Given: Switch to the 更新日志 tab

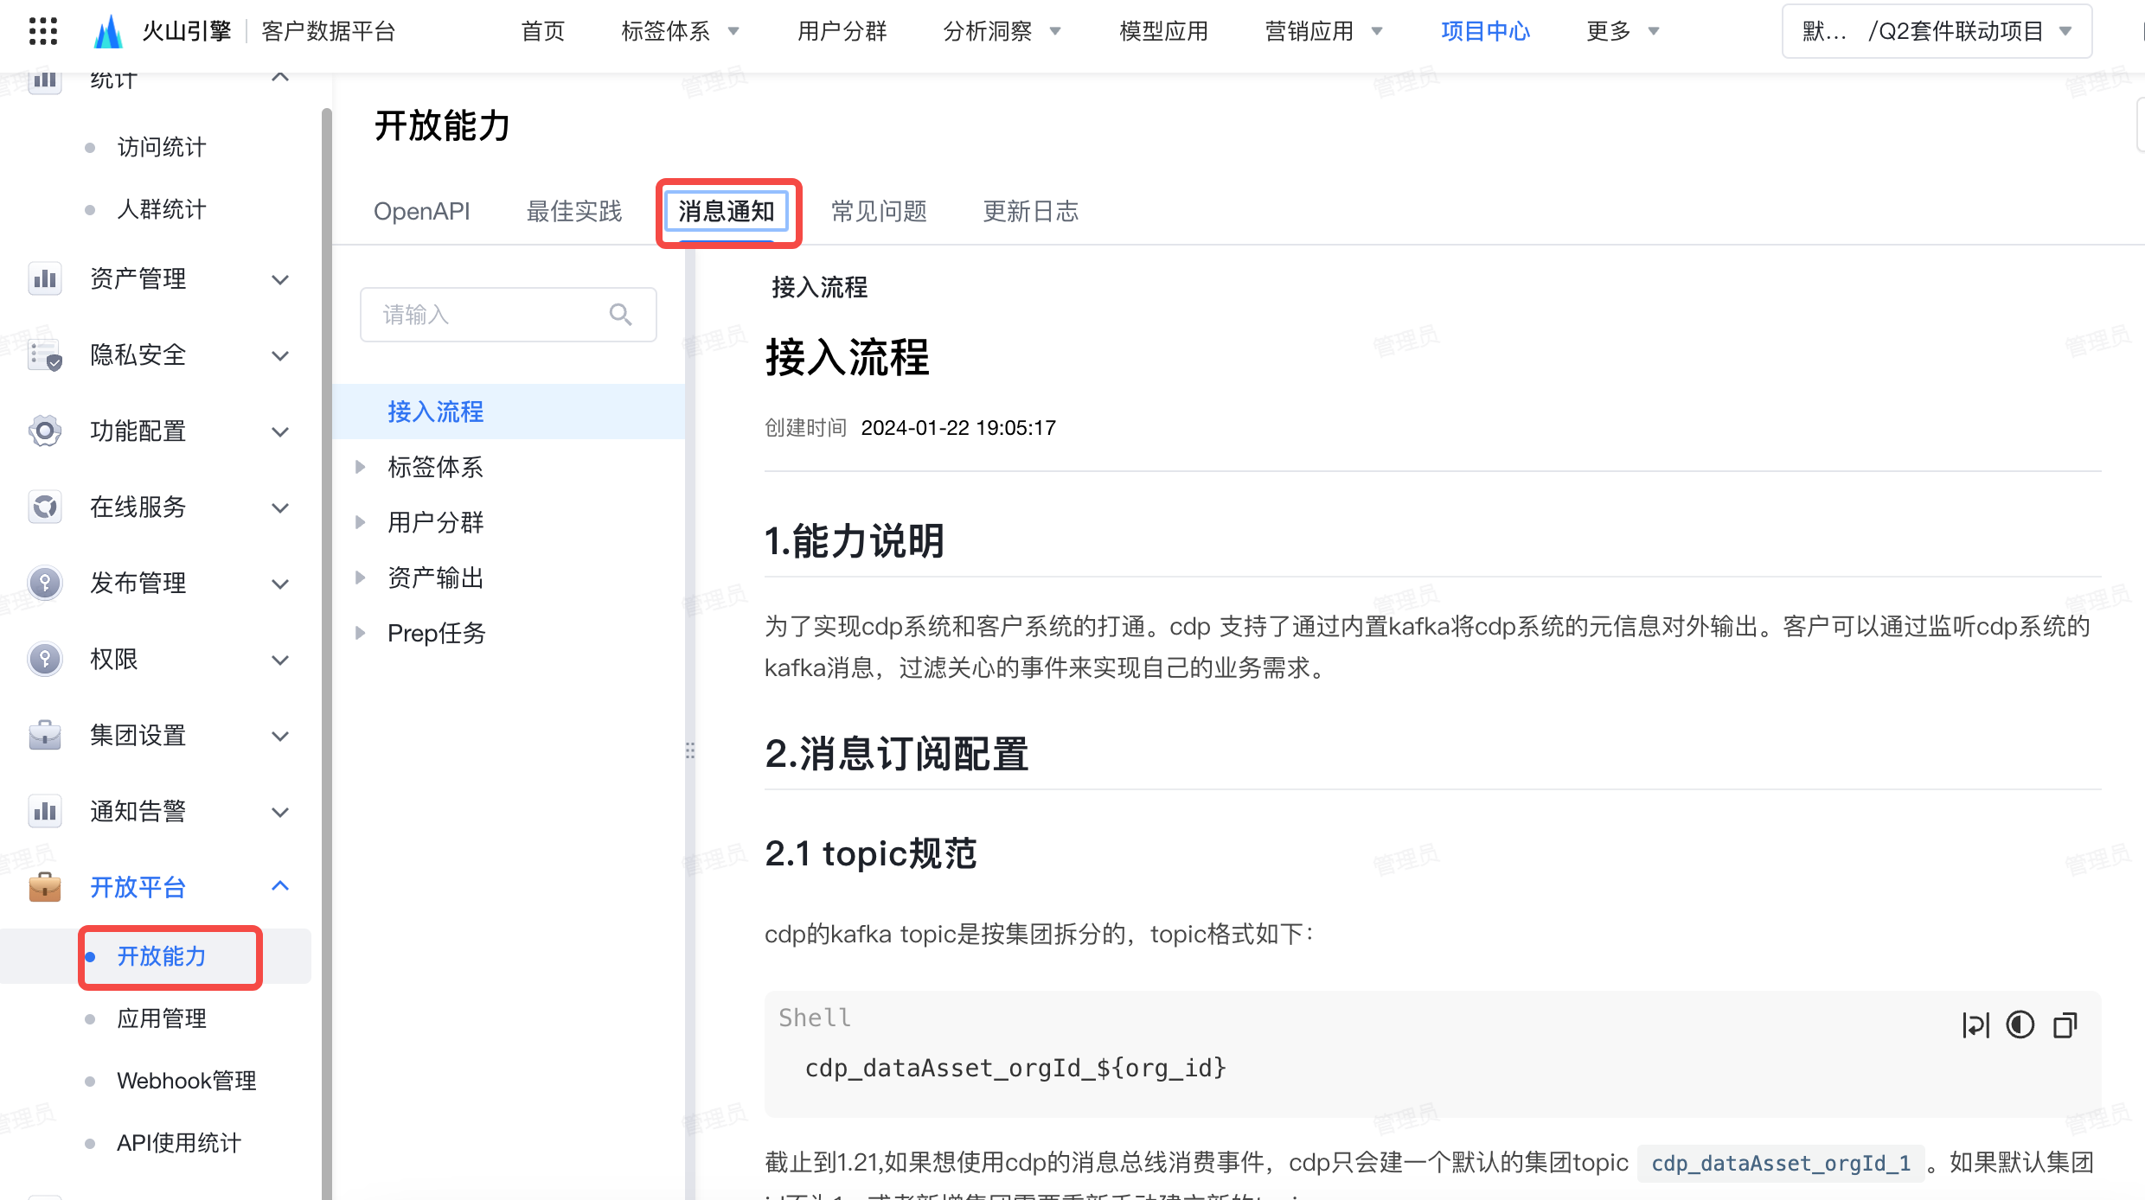Looking at the screenshot, I should pyautogui.click(x=1031, y=212).
